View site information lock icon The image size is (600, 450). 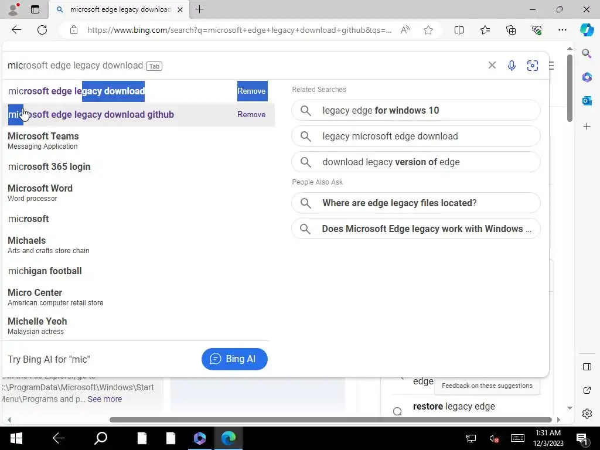coord(74,30)
